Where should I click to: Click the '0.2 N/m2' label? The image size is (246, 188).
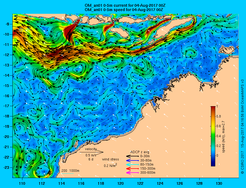(110, 166)
